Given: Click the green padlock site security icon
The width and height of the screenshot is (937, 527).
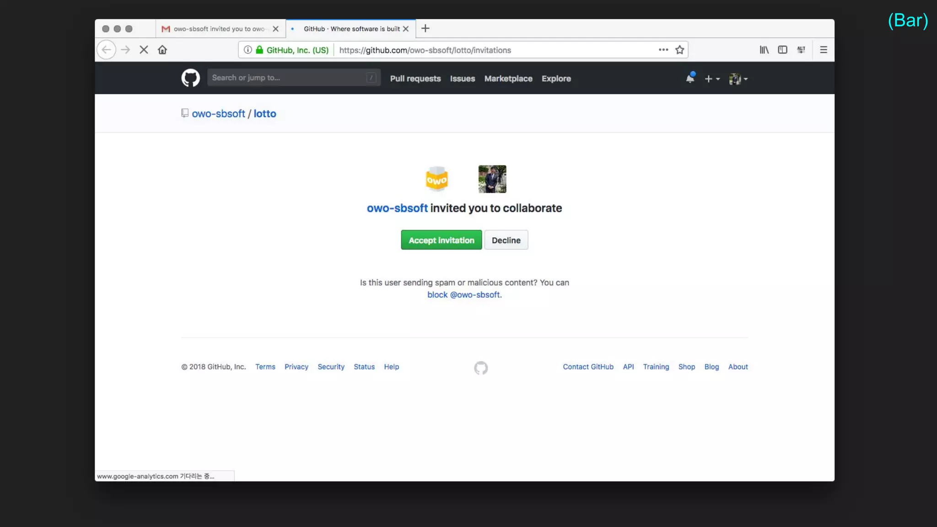Looking at the screenshot, I should pyautogui.click(x=259, y=50).
